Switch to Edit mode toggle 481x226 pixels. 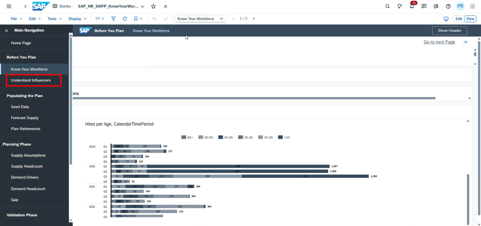point(459,19)
